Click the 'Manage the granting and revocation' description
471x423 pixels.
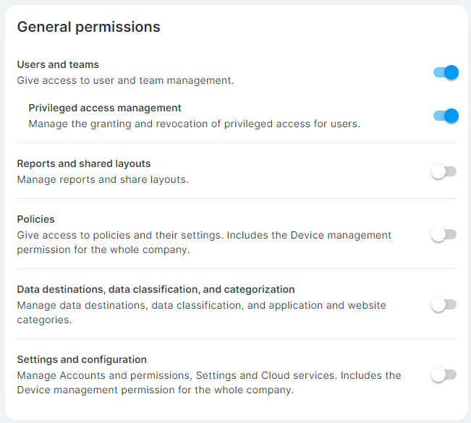pyautogui.click(x=195, y=124)
